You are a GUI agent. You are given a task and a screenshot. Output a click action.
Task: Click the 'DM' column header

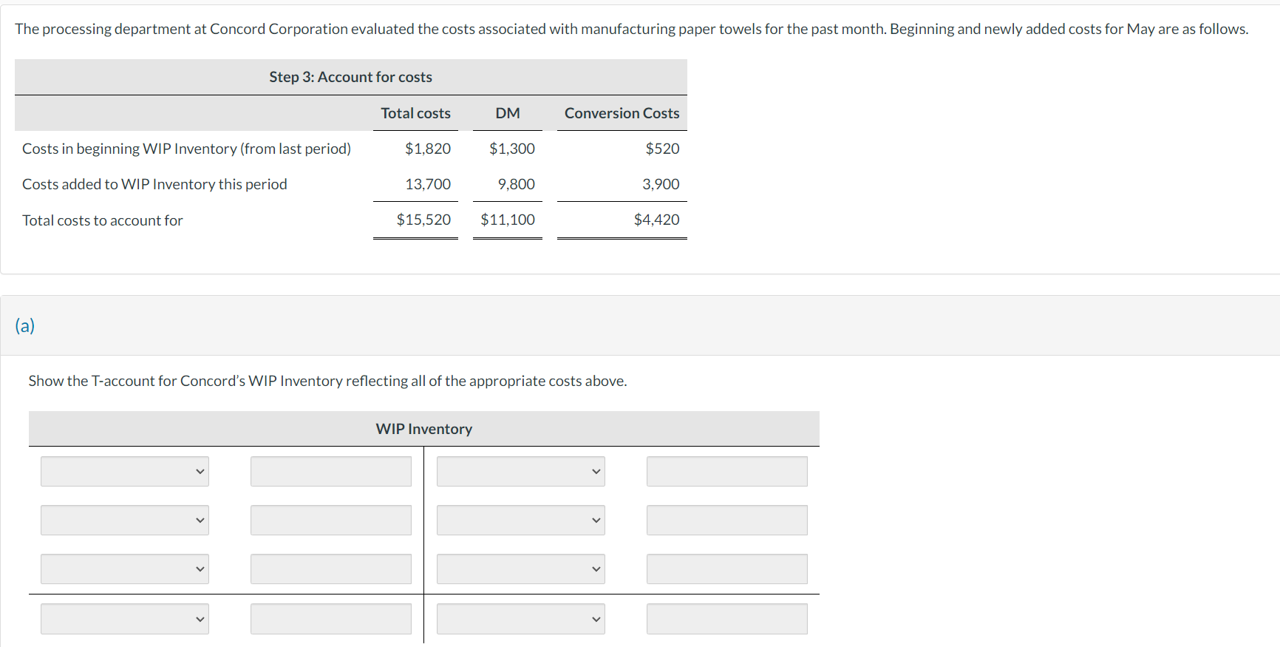[x=508, y=113]
